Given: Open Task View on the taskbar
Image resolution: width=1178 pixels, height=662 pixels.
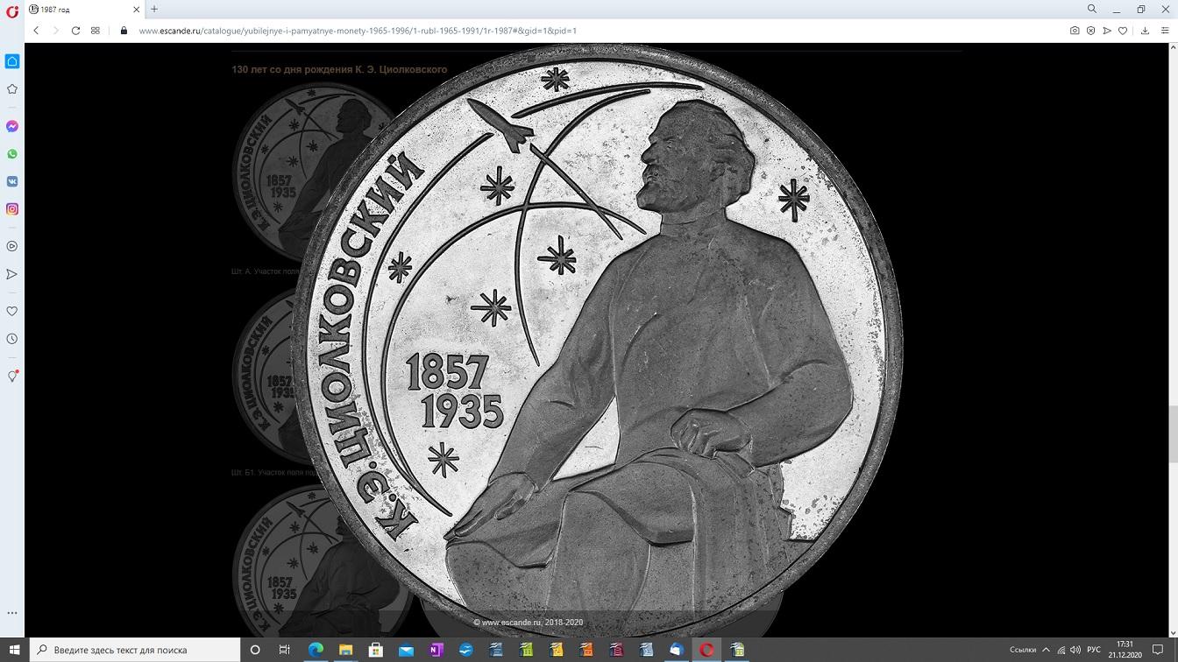Looking at the screenshot, I should pos(284,650).
